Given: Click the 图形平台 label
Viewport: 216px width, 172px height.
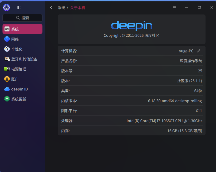Looking at the screenshot, I should [x=69, y=111].
